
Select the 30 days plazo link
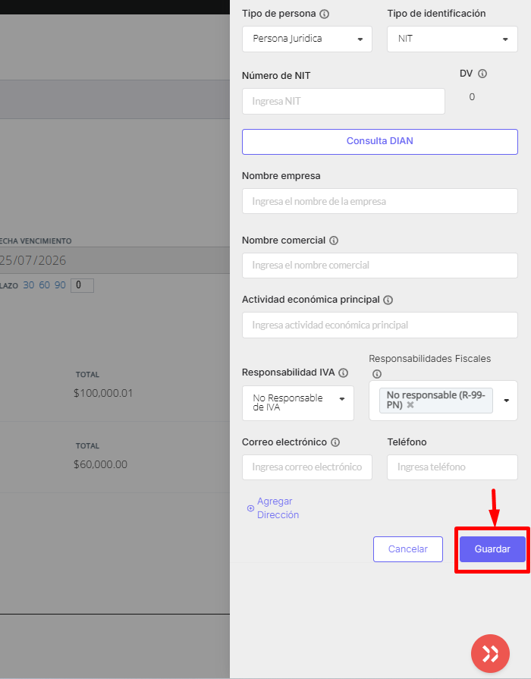coord(29,285)
